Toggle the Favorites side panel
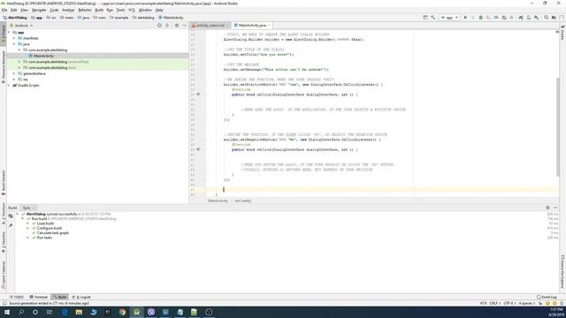The height and width of the screenshot is (318, 566). click(x=4, y=242)
